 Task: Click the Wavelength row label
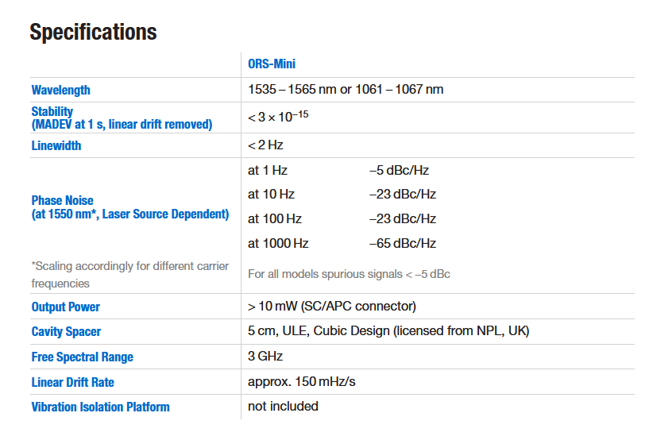(x=61, y=90)
